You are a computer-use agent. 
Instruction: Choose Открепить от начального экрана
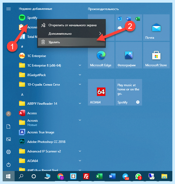(71, 25)
